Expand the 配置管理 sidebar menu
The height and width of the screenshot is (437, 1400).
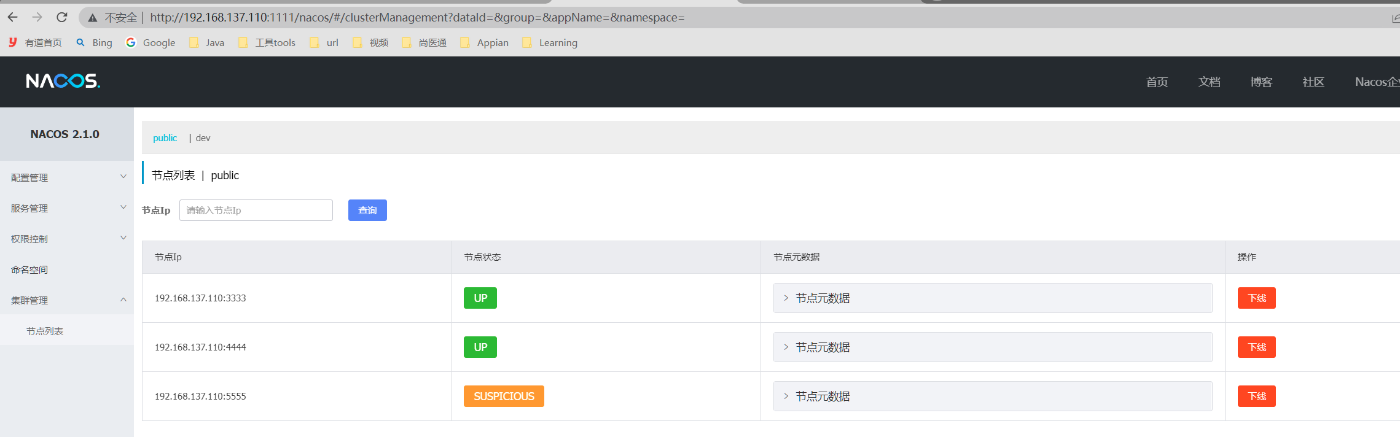pos(67,177)
